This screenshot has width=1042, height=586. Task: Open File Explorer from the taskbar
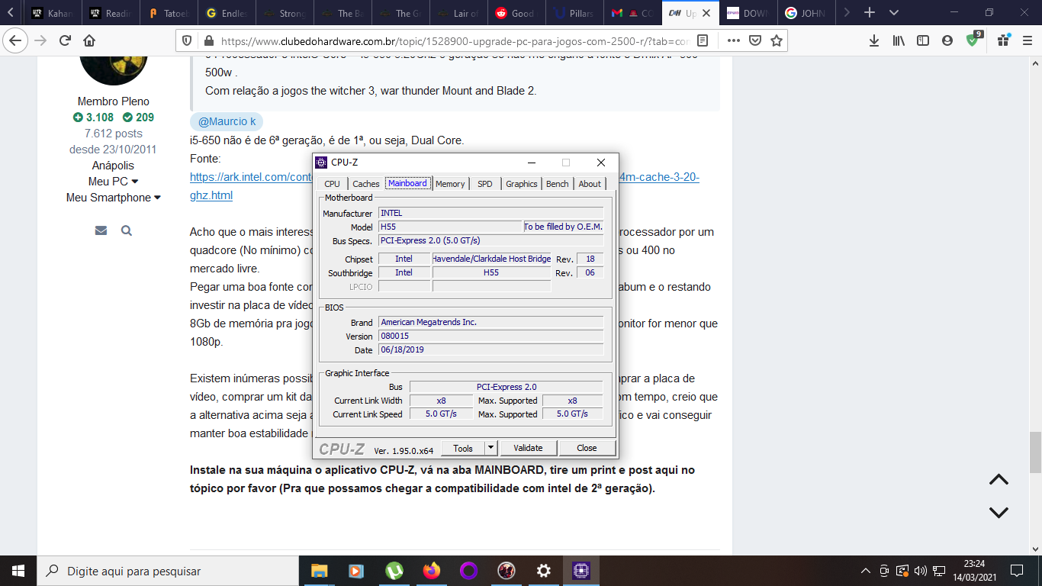point(319,571)
